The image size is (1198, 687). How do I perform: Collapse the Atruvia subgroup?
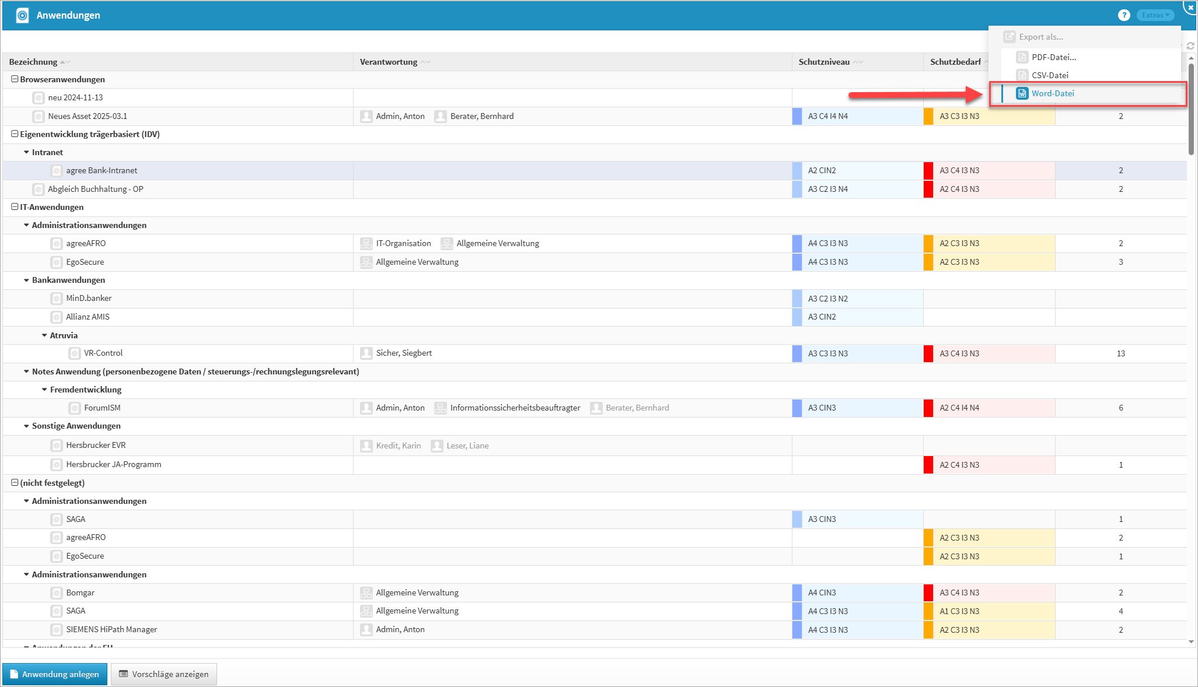pyautogui.click(x=44, y=335)
